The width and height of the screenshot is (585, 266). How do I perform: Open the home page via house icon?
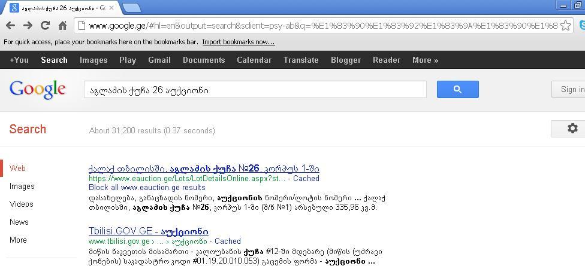point(63,25)
